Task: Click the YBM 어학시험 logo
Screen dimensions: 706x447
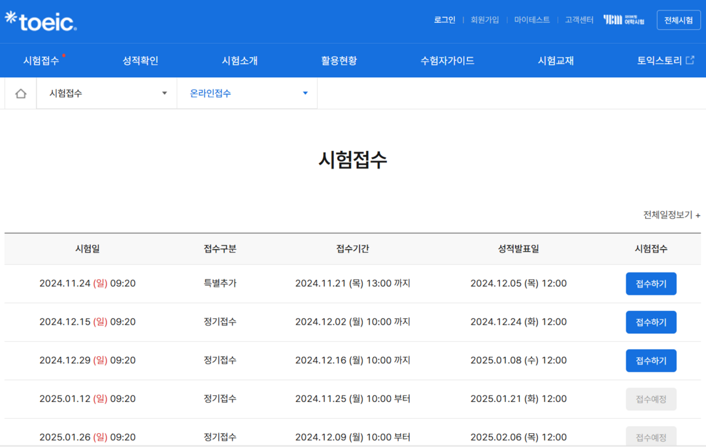Action: point(624,20)
